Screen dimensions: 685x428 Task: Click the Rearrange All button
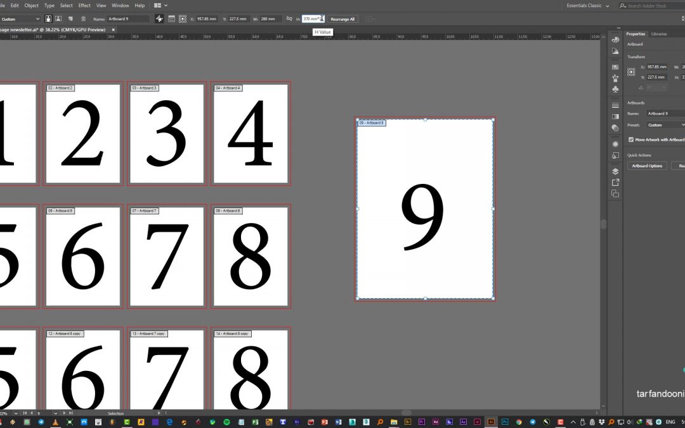tap(342, 19)
